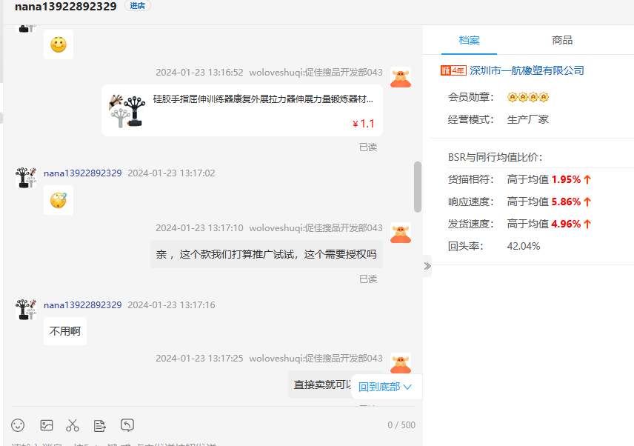
Task: Click the nana13922892329 name at 13:17:02
Action: coord(82,173)
